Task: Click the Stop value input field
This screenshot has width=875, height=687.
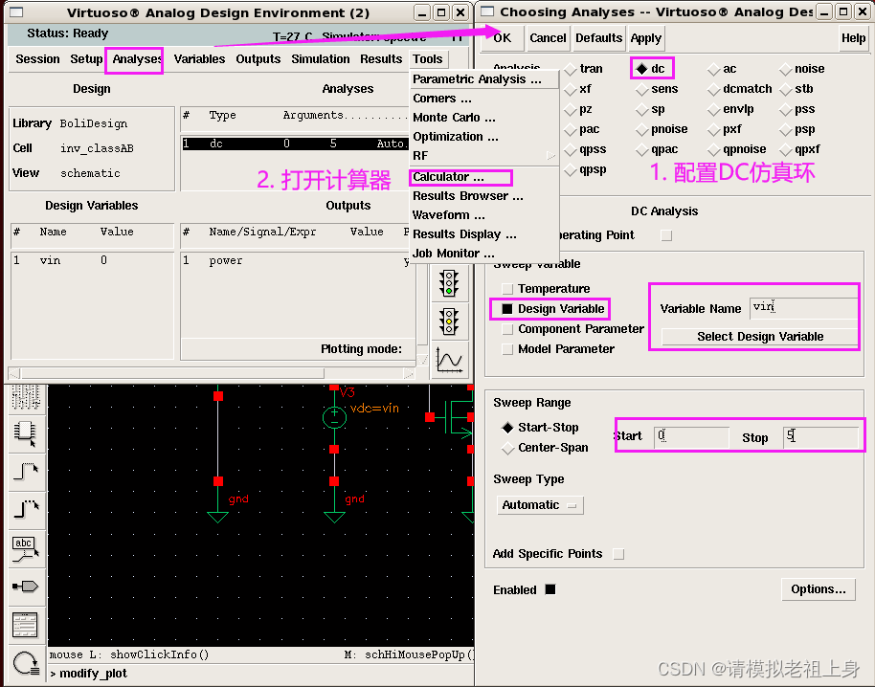Action: 819,436
